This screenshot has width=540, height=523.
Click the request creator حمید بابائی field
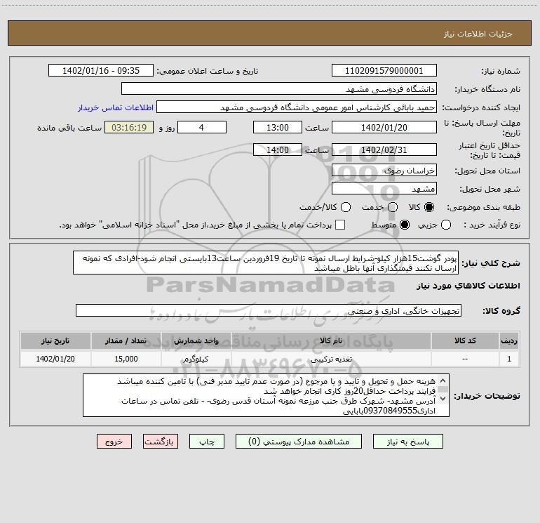(x=297, y=107)
